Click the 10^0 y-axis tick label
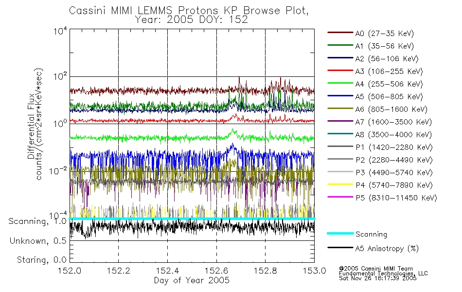The image size is (462, 292). [x=60, y=123]
